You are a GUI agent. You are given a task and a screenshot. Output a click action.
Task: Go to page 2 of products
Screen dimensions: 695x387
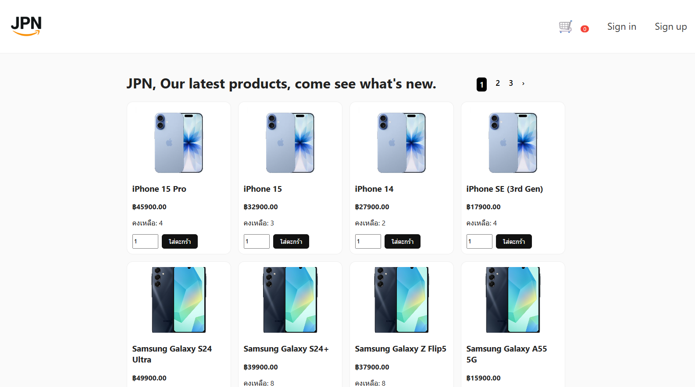(x=498, y=83)
